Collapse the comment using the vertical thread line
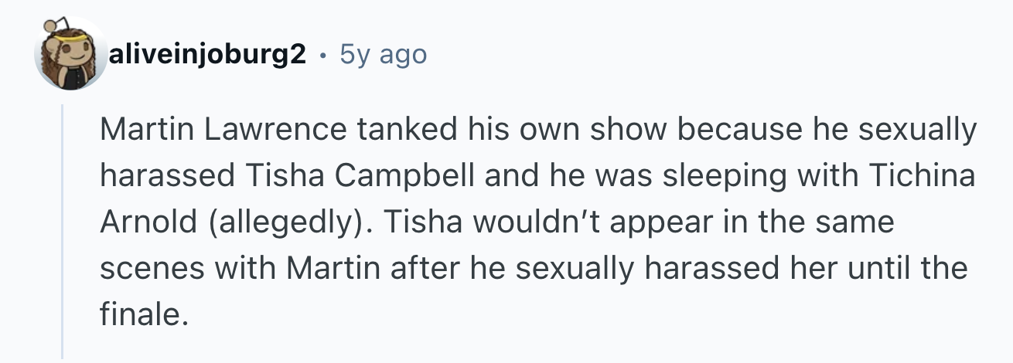 [63, 232]
